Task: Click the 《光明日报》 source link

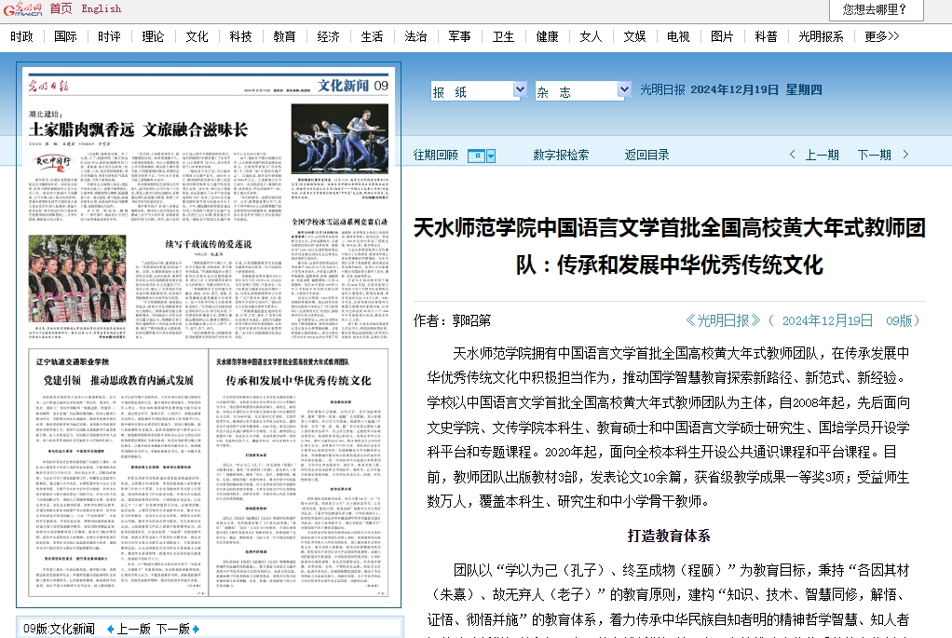Action: [722, 320]
